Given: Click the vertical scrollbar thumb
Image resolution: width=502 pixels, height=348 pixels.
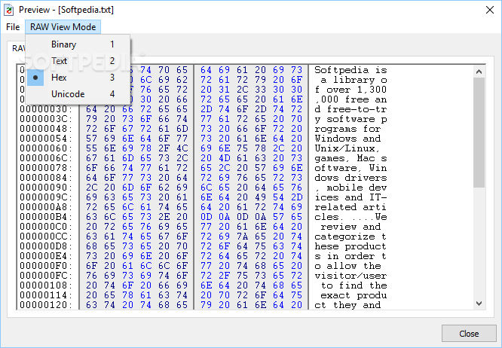Looking at the screenshot, I should coord(479,133).
